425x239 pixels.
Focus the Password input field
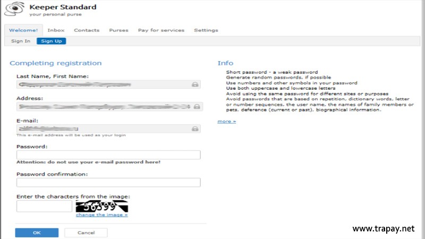(x=108, y=155)
